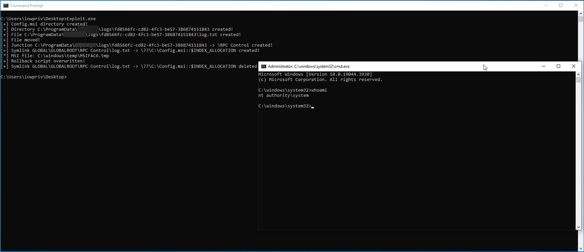The image size is (584, 252).
Task: Click the Command Prompt window system icon
Action: (5, 5)
